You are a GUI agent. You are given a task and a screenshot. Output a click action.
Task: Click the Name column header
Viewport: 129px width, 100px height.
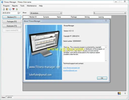(x=59, y=17)
